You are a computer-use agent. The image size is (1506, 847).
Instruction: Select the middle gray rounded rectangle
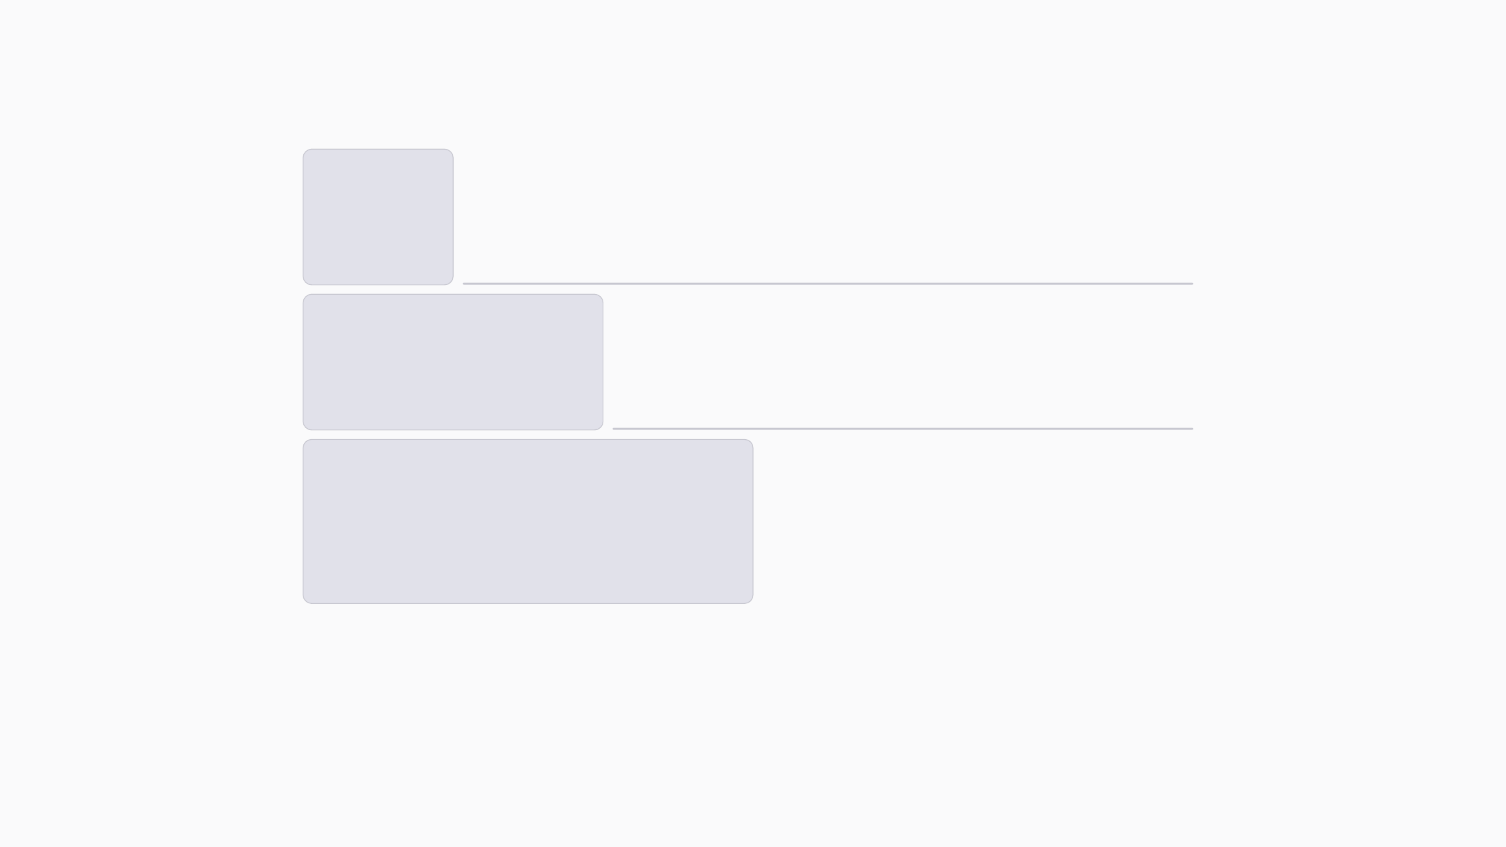point(452,362)
